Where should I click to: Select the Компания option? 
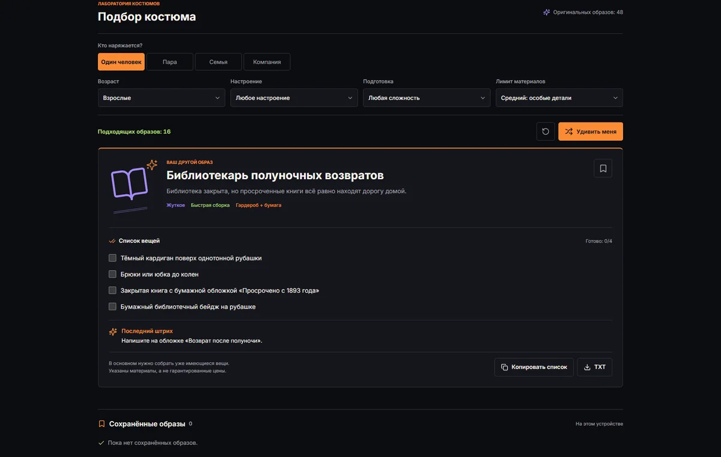point(267,62)
